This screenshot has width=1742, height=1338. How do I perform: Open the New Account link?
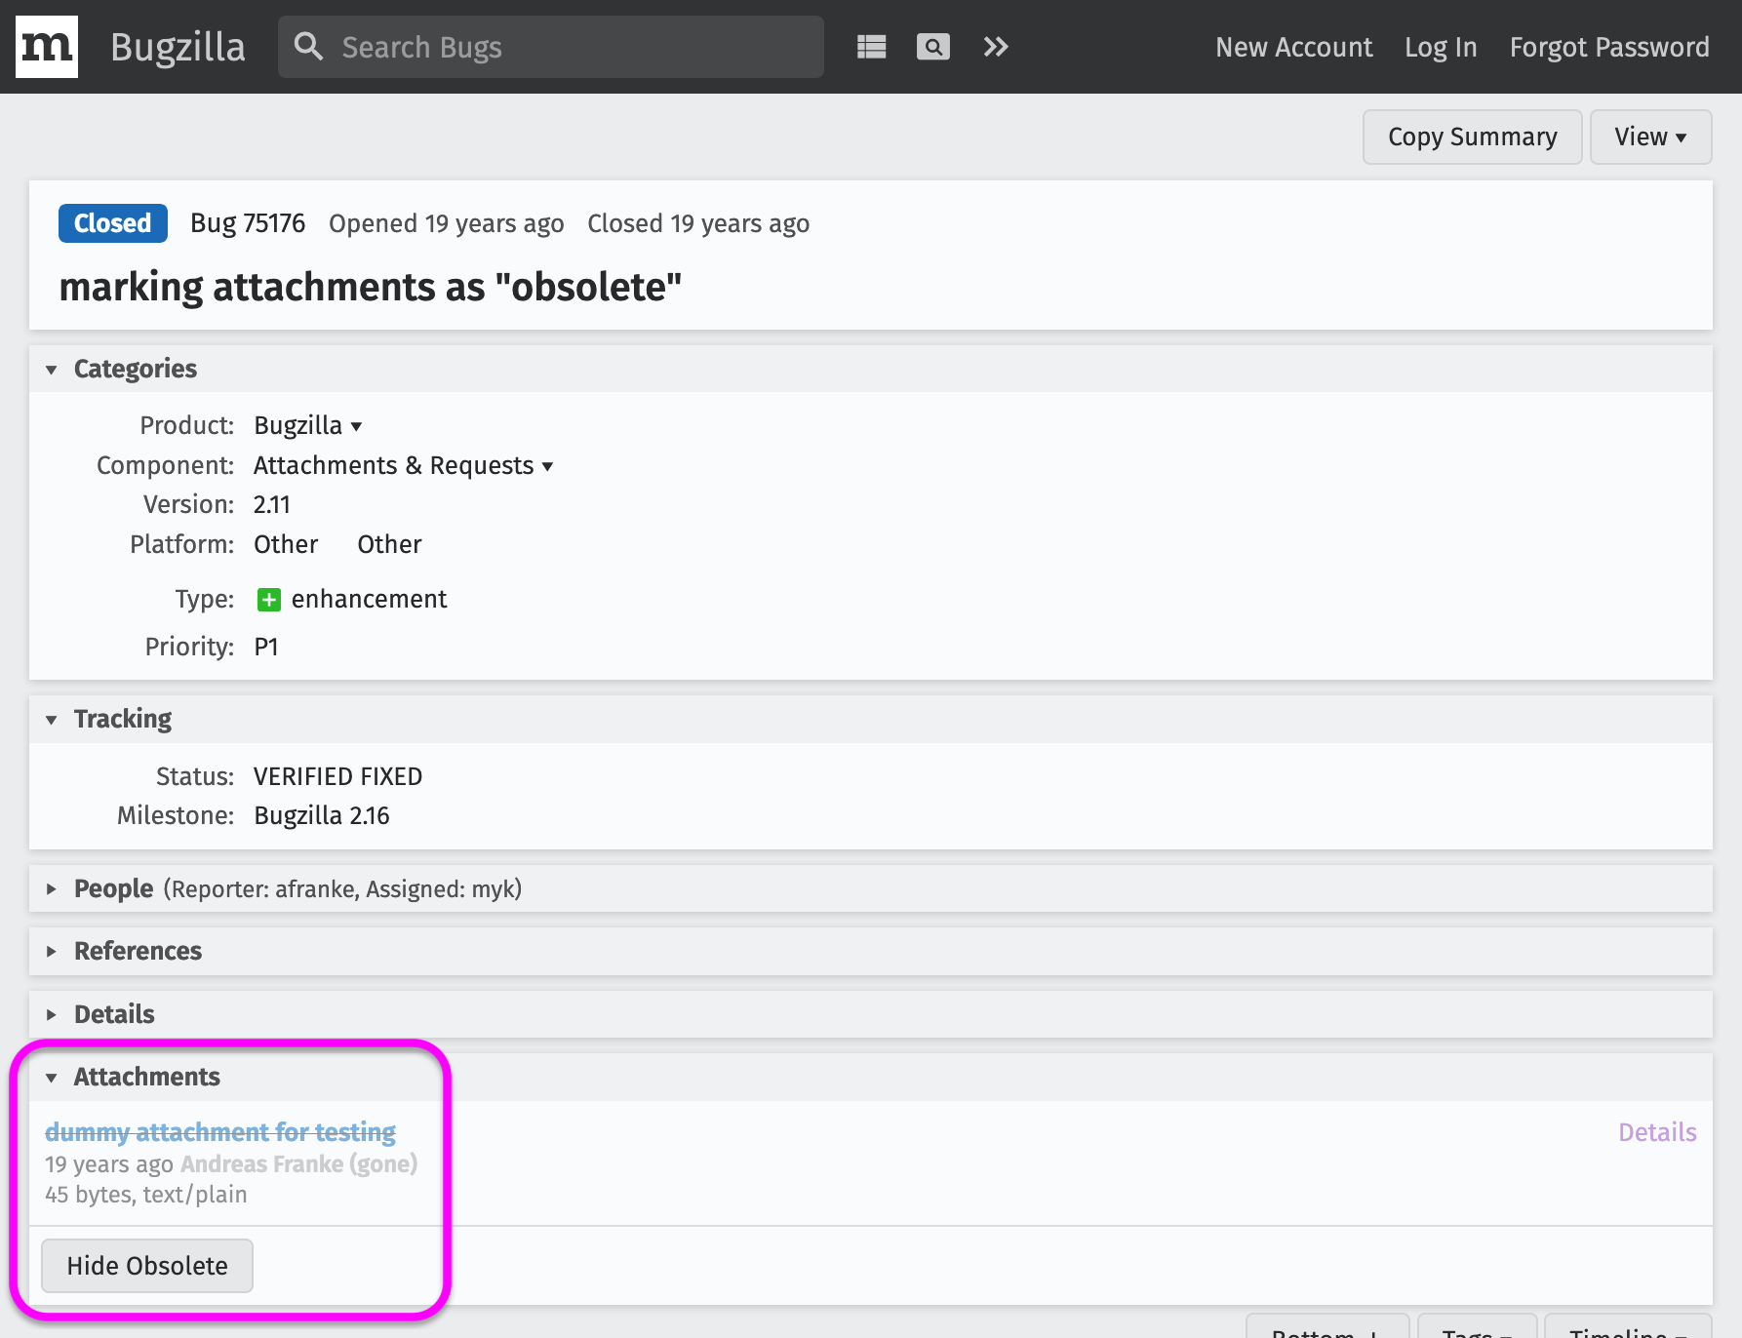[1293, 47]
